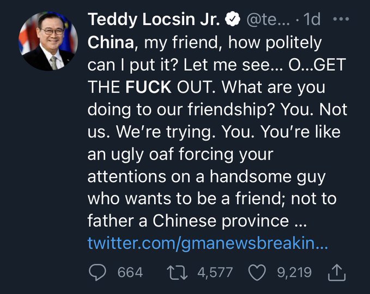Click the empty dark area below the avatar
The image size is (370, 294).
(x=48, y=165)
